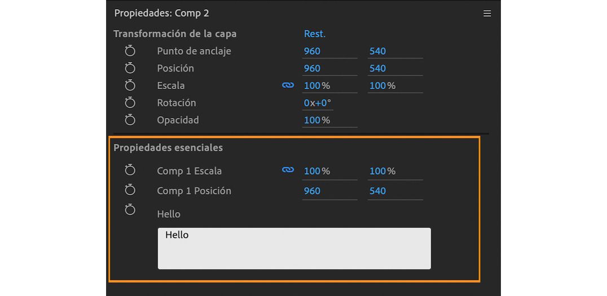Open the Propiedades panel hamburger menu
The image size is (607, 296).
(x=487, y=14)
